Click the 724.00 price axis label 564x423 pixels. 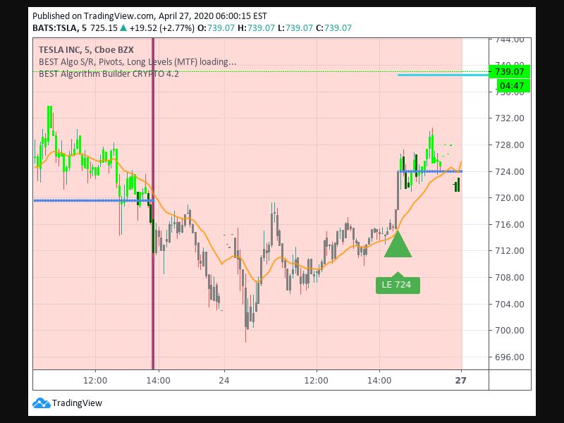click(510, 171)
